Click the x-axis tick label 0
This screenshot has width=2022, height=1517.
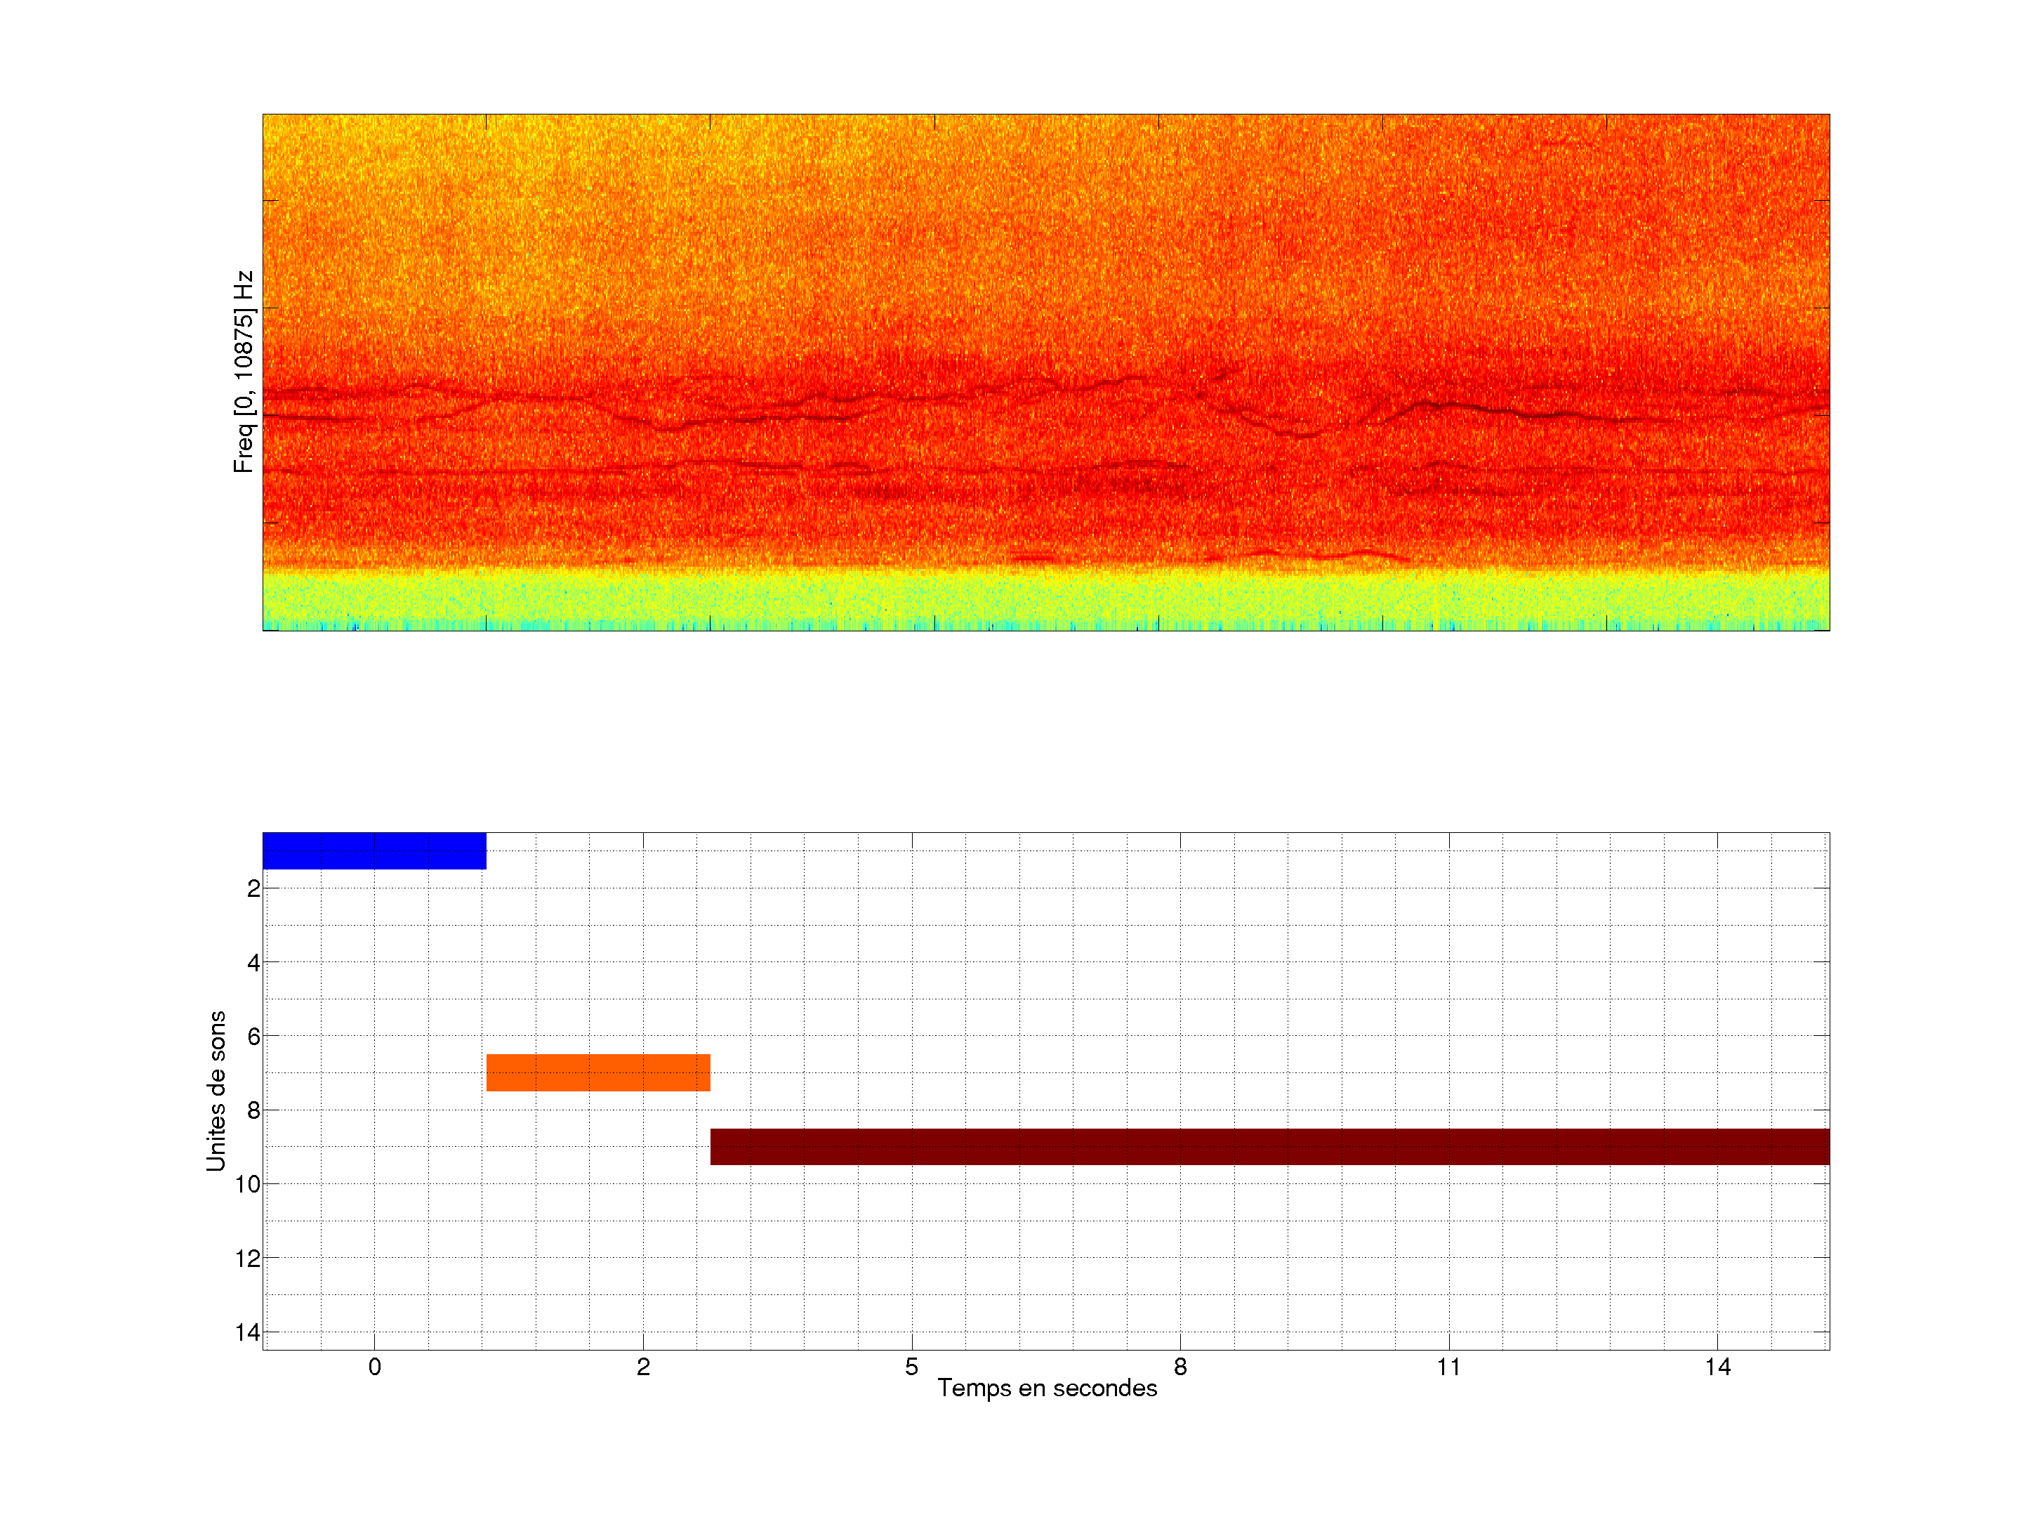375,1367
